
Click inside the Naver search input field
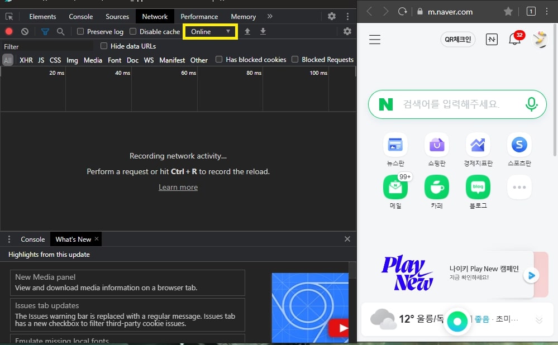click(455, 104)
